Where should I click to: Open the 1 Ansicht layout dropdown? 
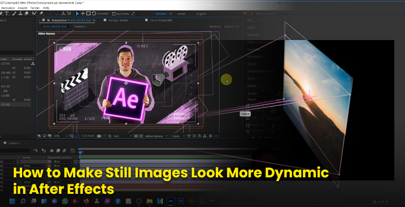[x=178, y=136]
